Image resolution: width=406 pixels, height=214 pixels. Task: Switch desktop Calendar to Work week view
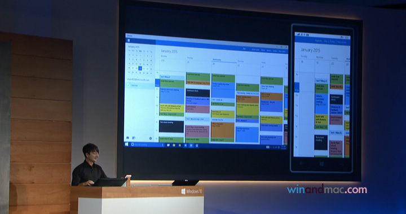255,49
